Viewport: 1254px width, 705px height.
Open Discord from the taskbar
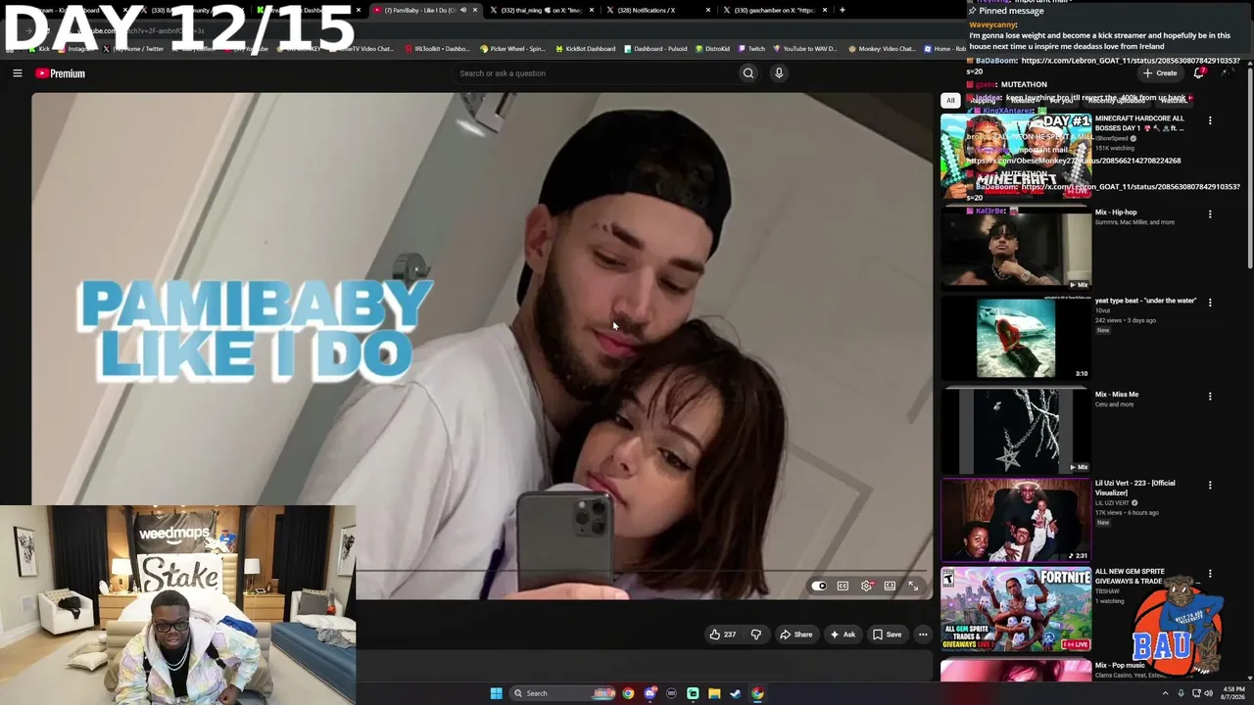pyautogui.click(x=650, y=693)
